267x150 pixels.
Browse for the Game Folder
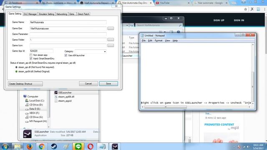click(x=111, y=40)
